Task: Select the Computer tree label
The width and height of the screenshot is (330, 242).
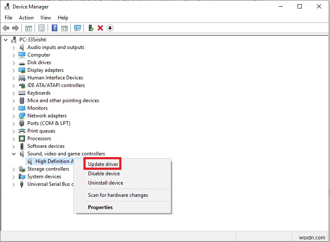Action: (x=39, y=55)
